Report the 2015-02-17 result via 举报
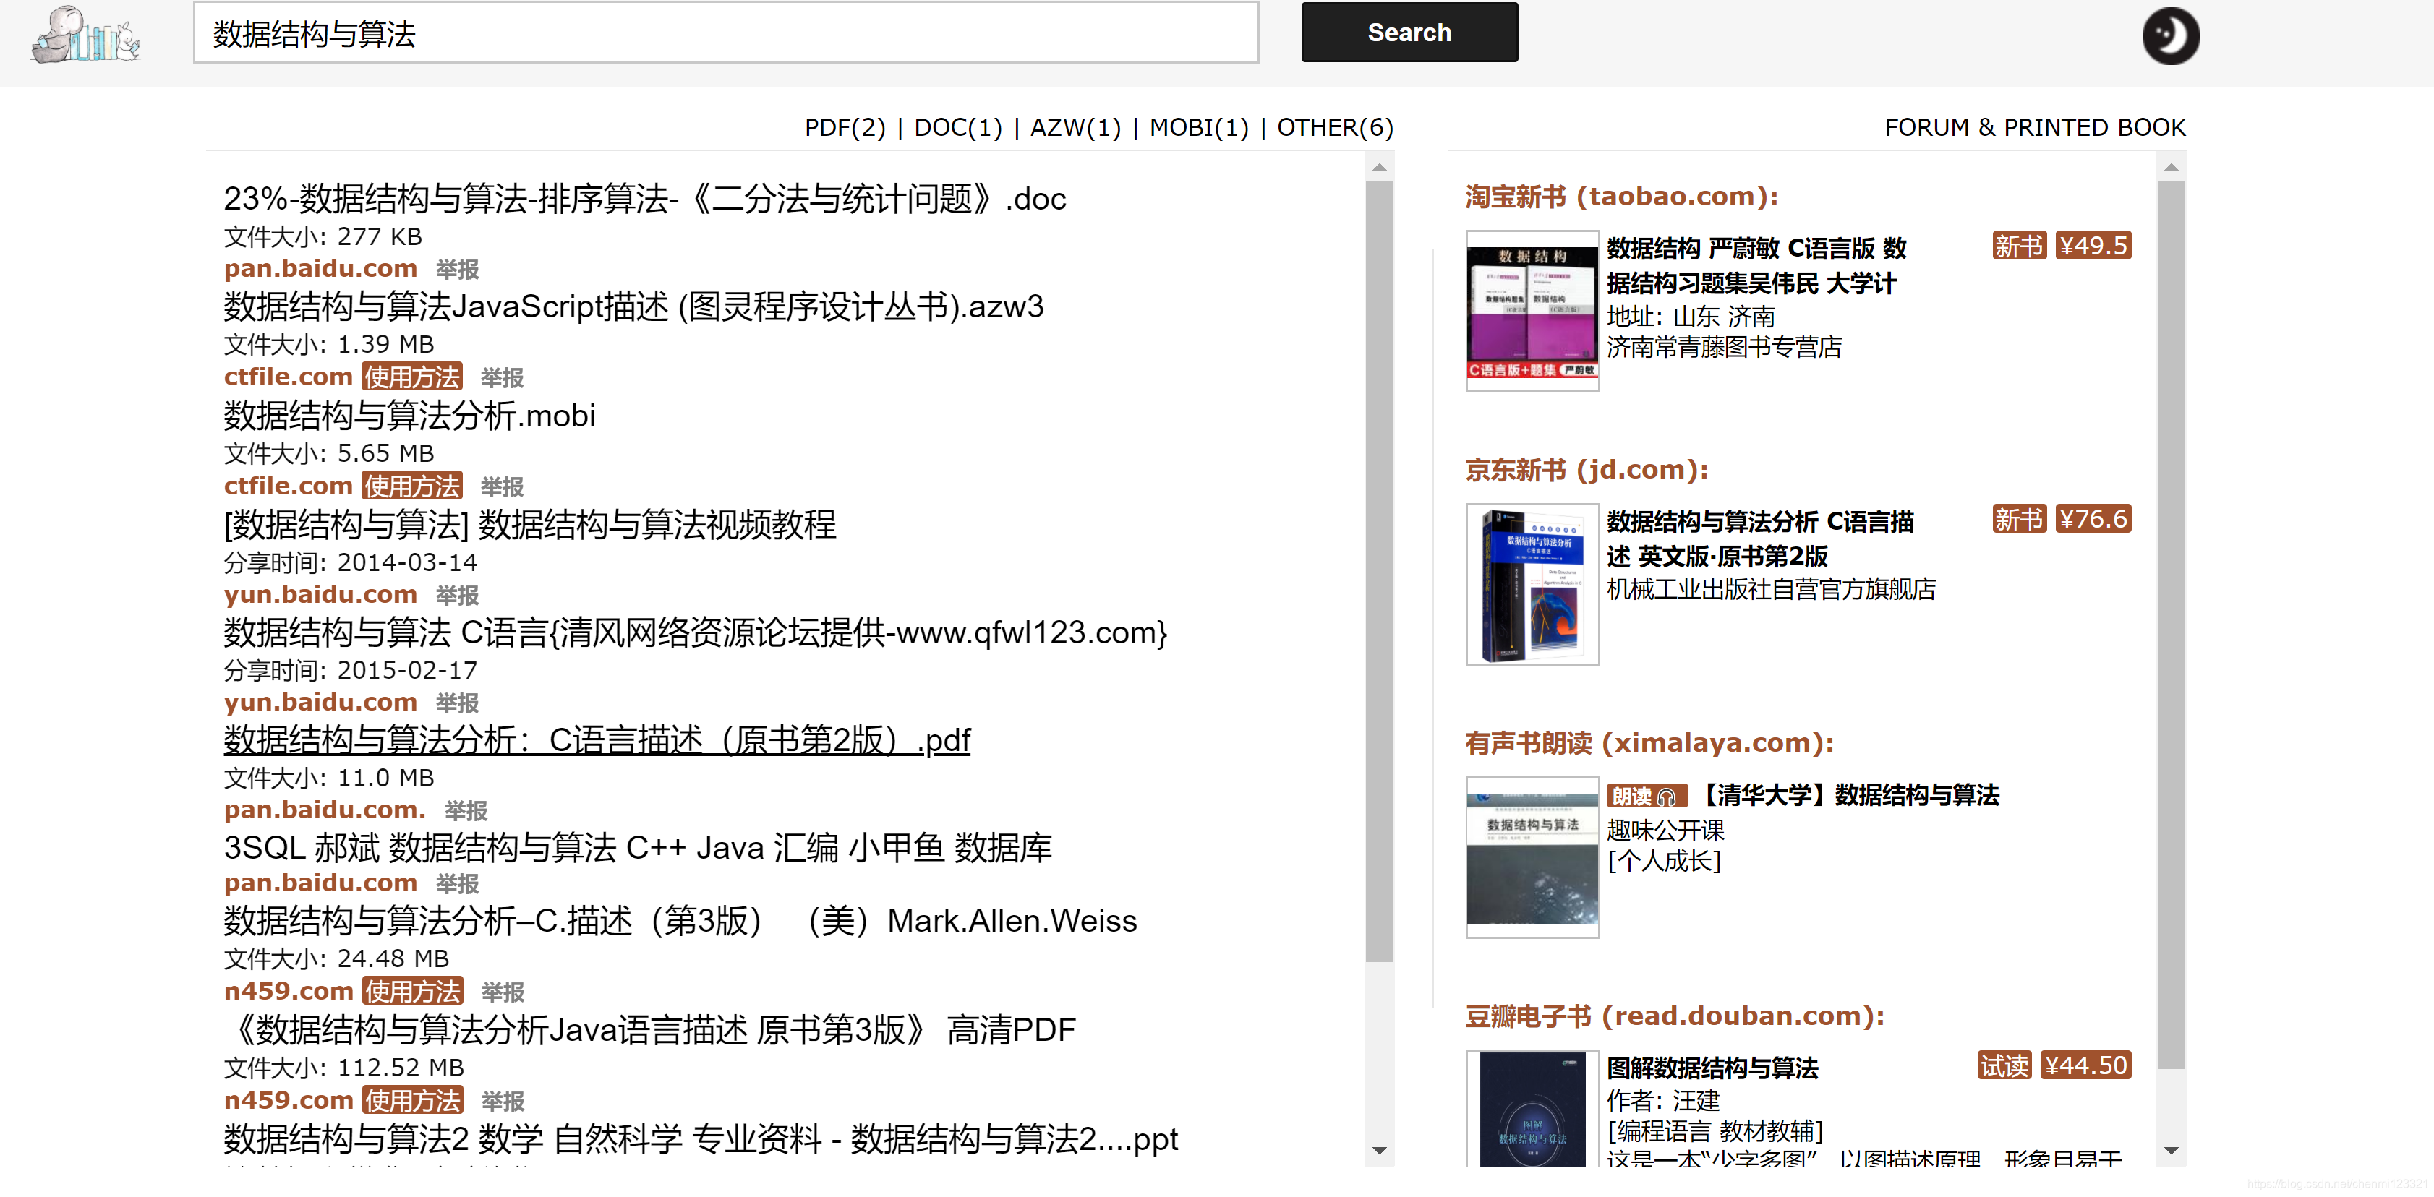This screenshot has height=1197, width=2434. click(457, 703)
